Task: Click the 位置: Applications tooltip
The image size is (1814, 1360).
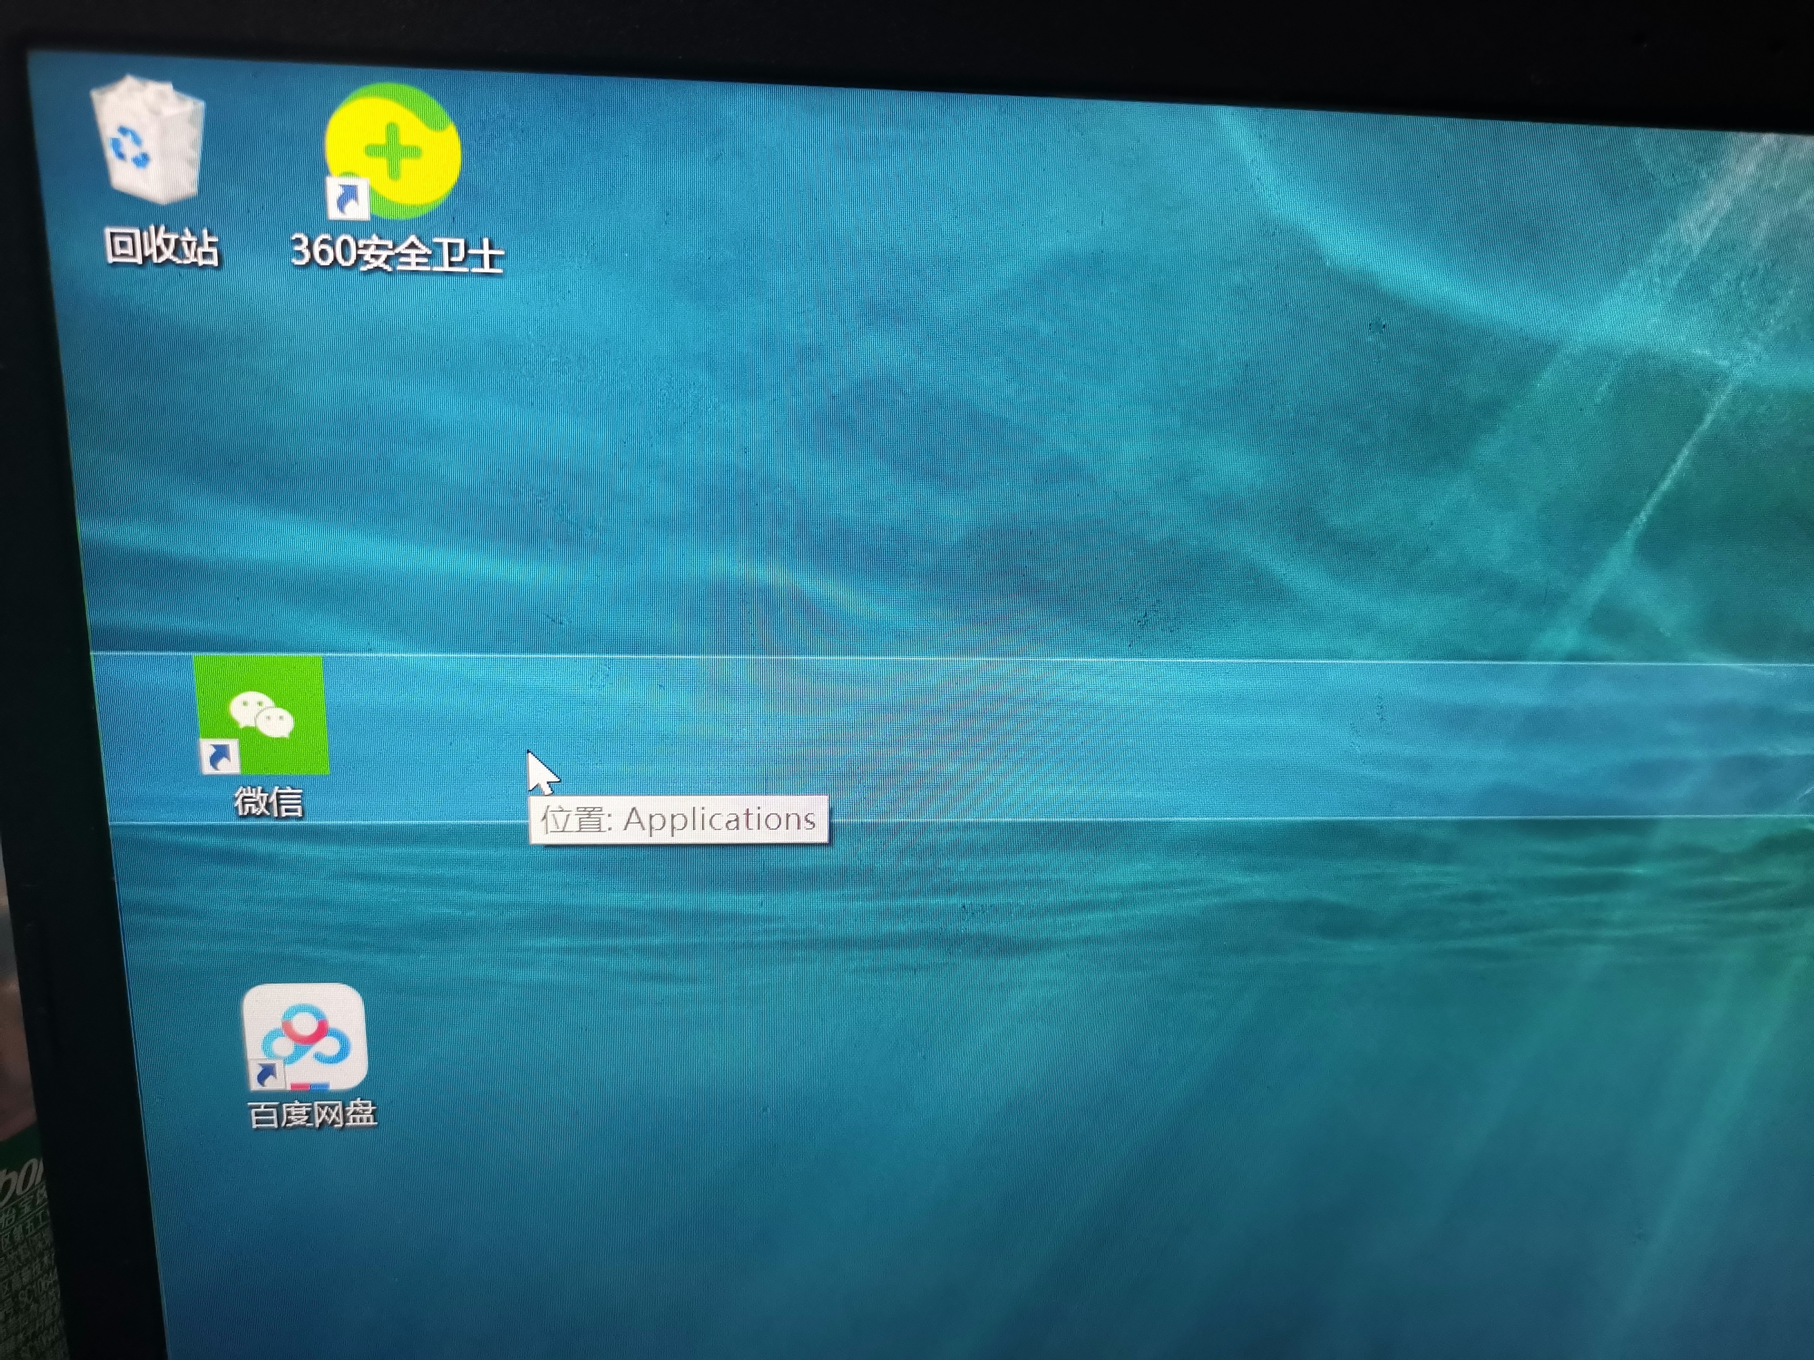Action: coord(678,819)
